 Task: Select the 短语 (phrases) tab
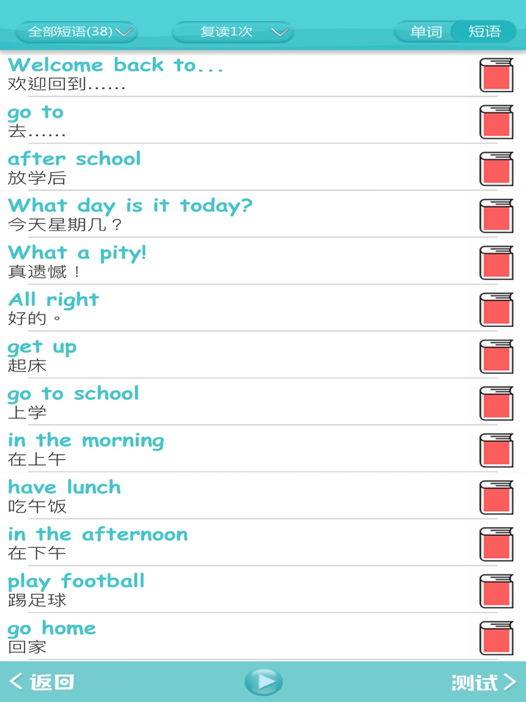484,32
